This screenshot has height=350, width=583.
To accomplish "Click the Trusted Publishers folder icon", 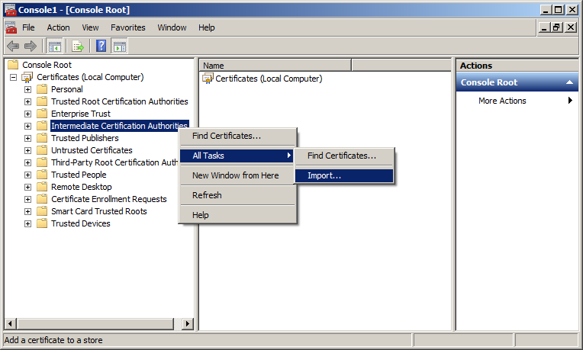I will pos(42,138).
